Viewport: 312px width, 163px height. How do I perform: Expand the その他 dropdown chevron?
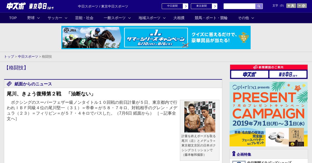tap(253, 18)
